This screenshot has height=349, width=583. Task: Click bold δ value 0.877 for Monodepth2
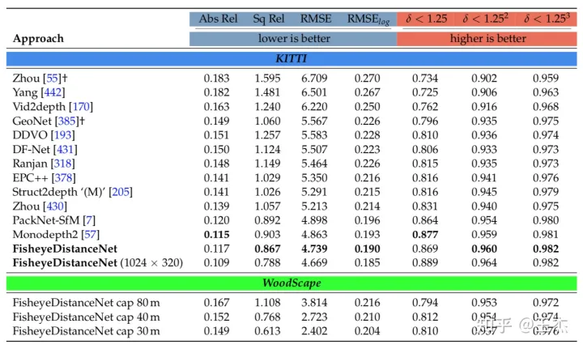pyautogui.click(x=425, y=235)
